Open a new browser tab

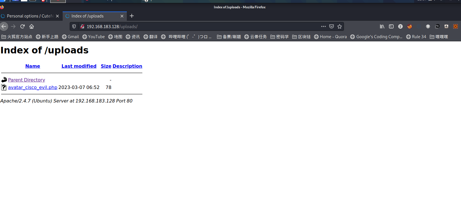coord(132,16)
